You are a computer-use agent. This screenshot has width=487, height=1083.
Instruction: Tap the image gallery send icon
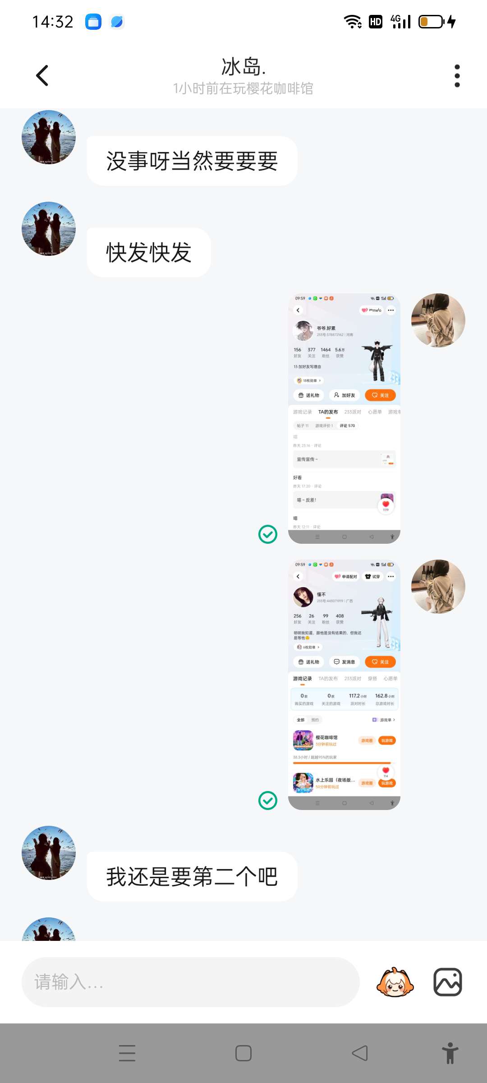point(448,982)
